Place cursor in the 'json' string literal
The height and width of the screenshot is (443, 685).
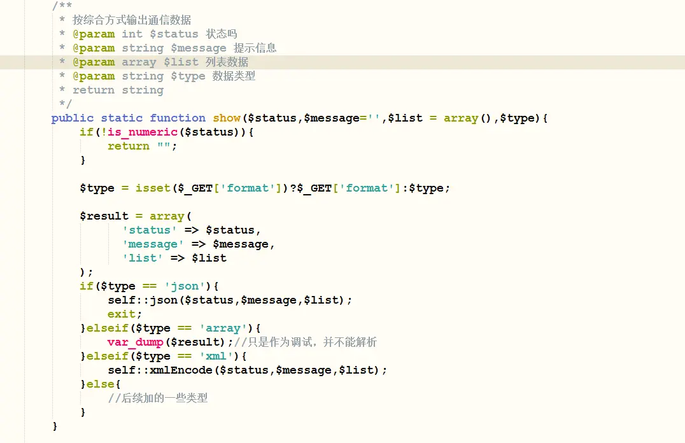coord(185,286)
